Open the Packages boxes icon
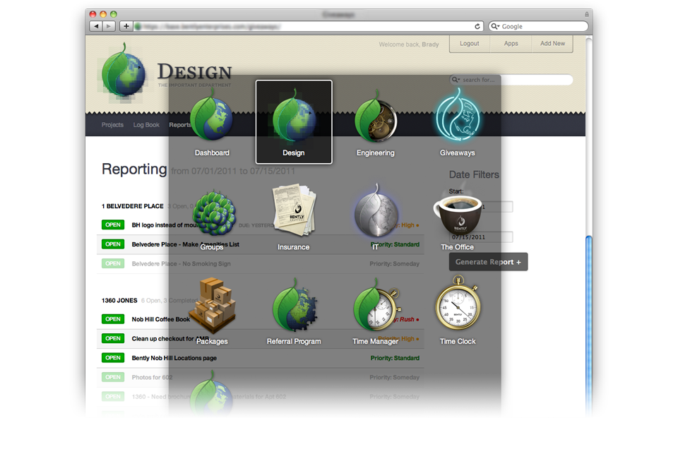This screenshot has width=678, height=454. tap(213, 306)
